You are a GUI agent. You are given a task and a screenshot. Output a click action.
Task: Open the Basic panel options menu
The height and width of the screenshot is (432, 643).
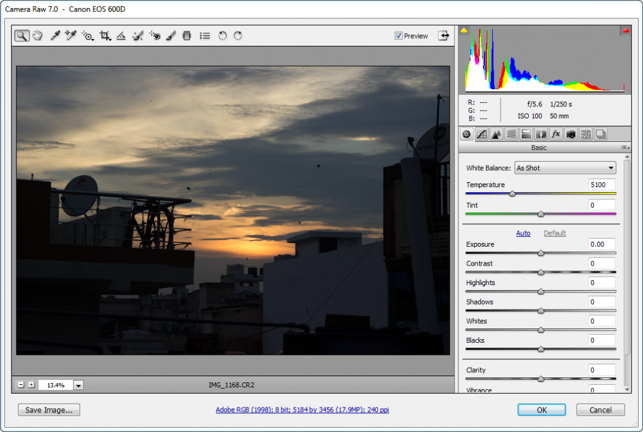(x=624, y=148)
